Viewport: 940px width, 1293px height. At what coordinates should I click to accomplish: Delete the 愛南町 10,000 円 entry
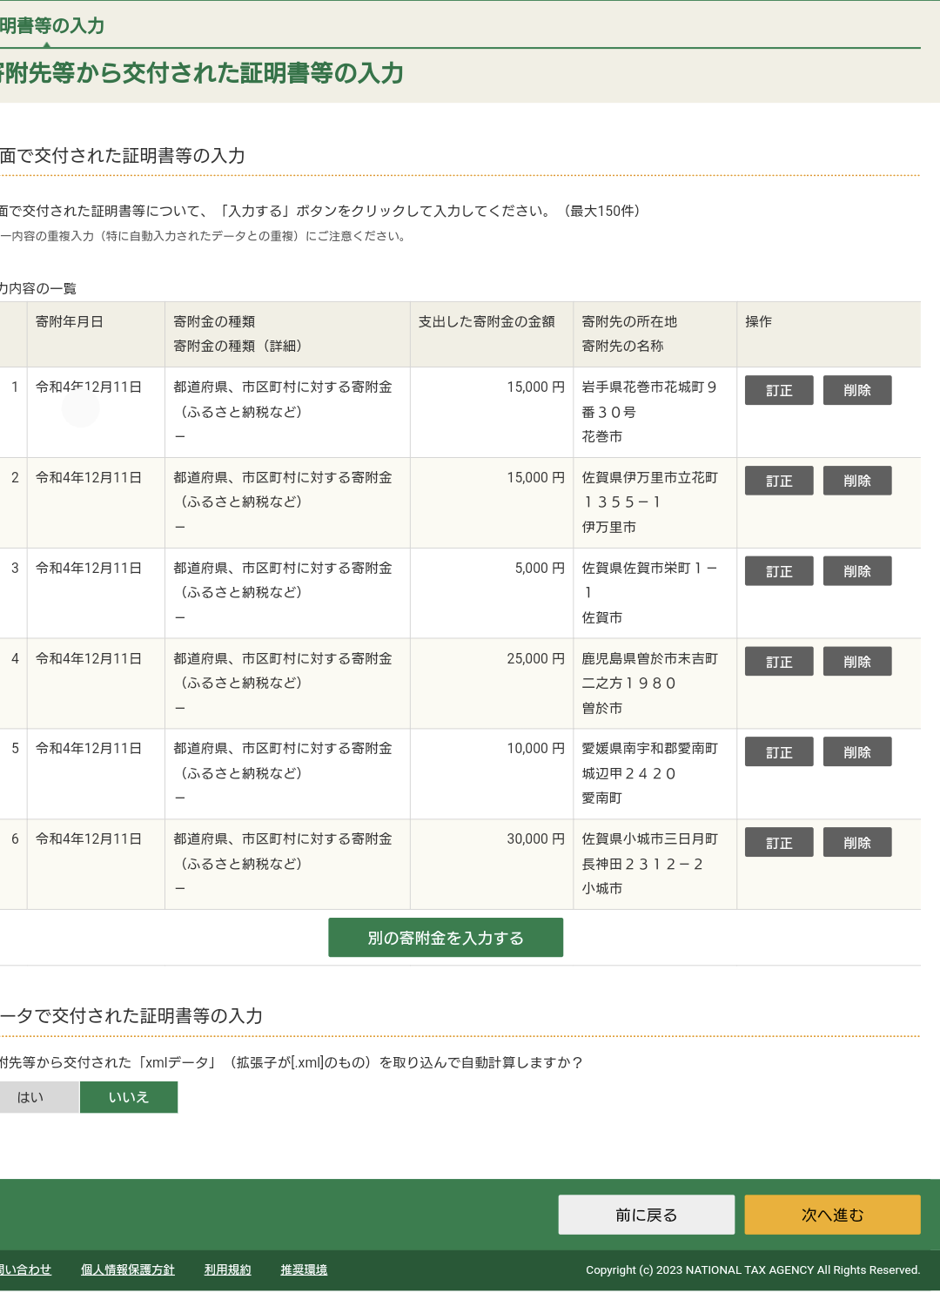point(856,752)
